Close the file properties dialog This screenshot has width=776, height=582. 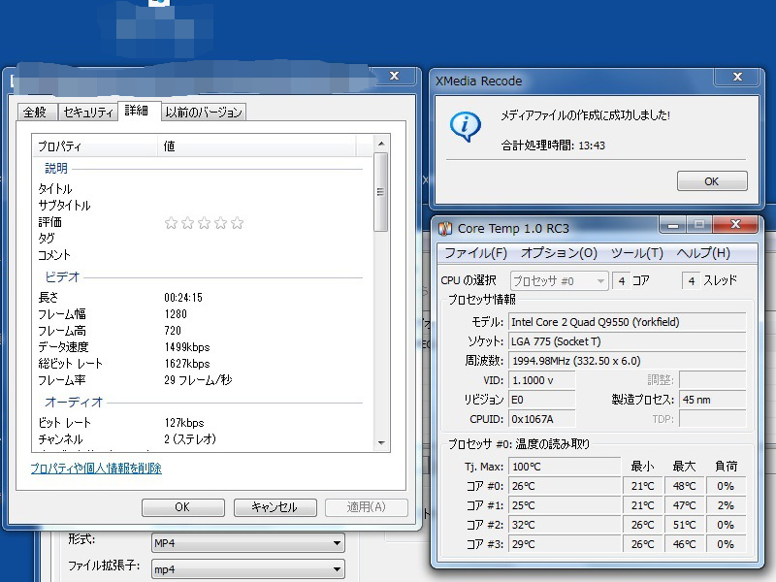click(395, 76)
